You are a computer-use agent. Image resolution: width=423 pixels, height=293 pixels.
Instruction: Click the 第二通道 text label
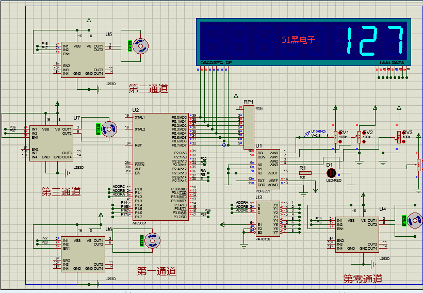pos(148,89)
